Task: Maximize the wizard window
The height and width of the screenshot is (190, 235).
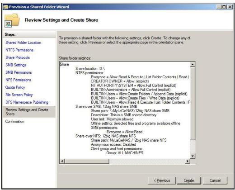Action: pyautogui.click(x=224, y=7)
